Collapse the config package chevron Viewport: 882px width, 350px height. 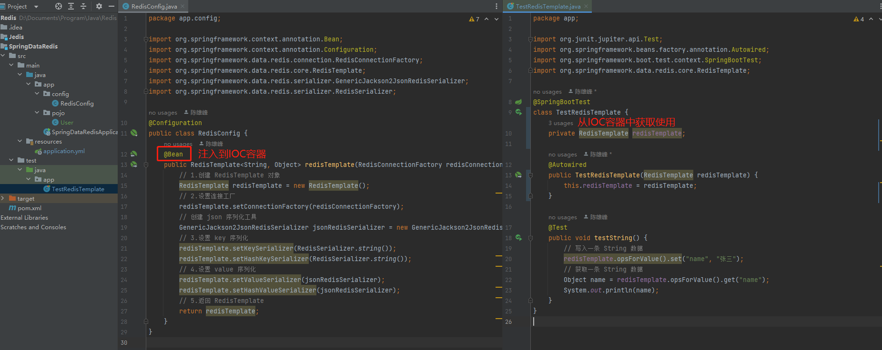[37, 94]
